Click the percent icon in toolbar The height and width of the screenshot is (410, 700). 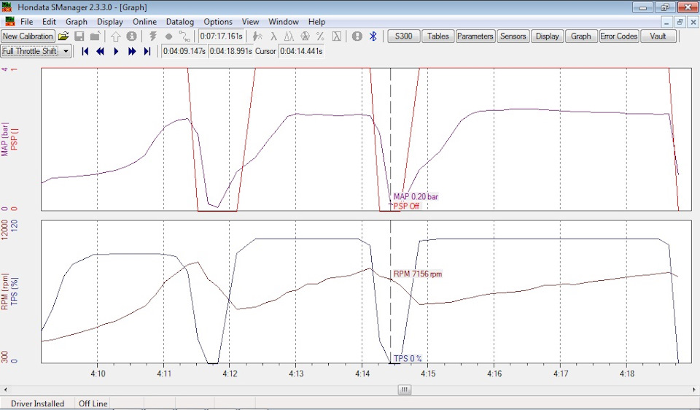click(320, 36)
